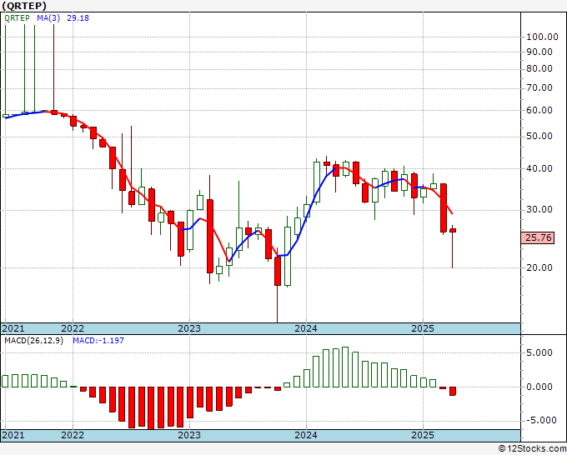
Task: Click the 70.00 price axis label
Action: [539, 87]
